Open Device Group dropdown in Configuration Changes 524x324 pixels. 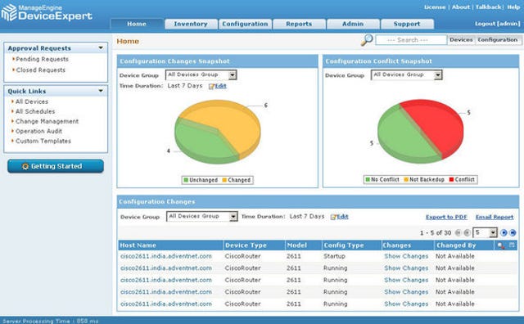coord(202,217)
